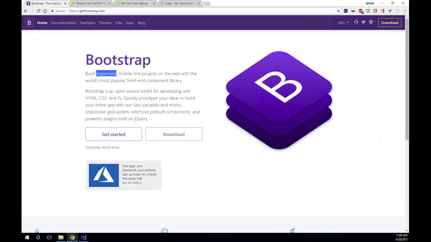
Task: Select the Bootstrap browser tab
Action: click(x=45, y=3)
